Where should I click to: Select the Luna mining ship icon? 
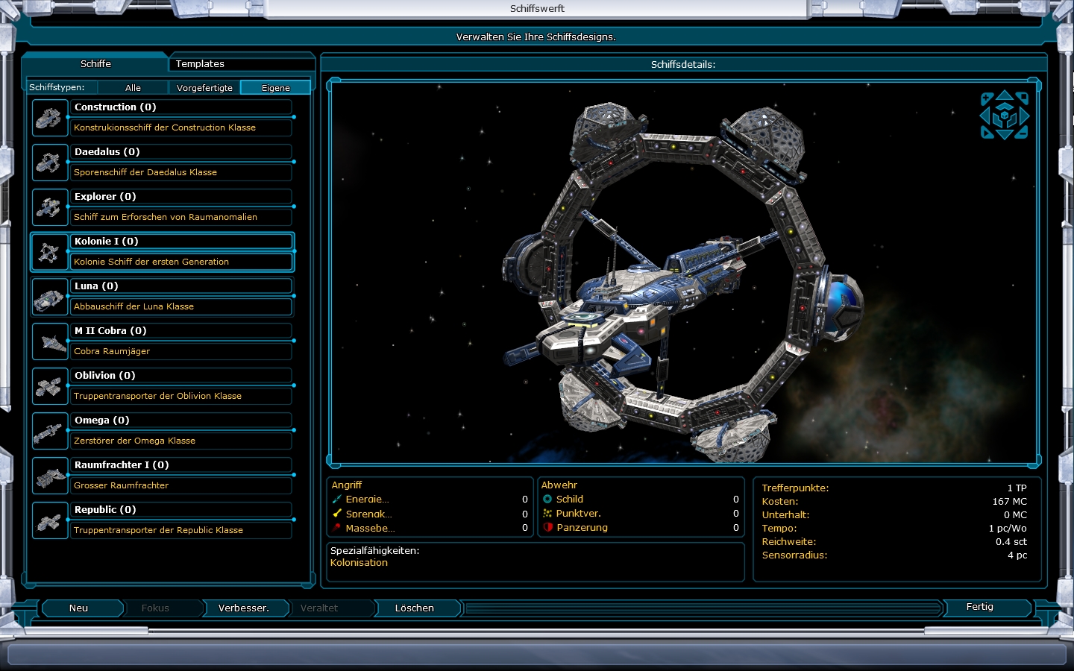coord(49,297)
